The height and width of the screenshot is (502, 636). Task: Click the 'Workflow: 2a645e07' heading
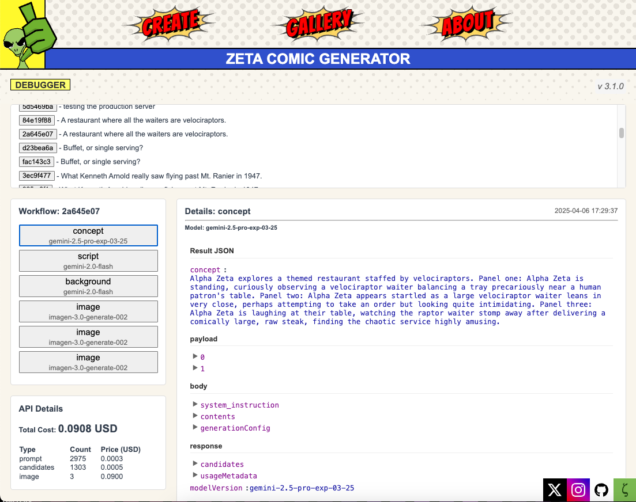[x=59, y=211]
